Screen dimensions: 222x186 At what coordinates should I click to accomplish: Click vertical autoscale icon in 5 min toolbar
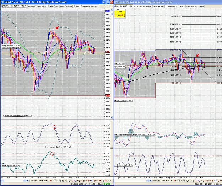58,181
